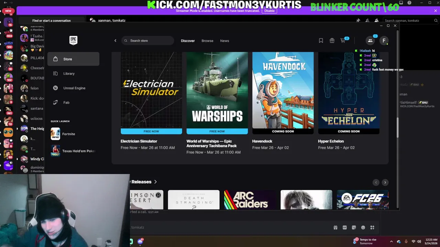The image size is (440, 247).
Task: Dismiss the Streamer Mode banner
Action: 436,11
